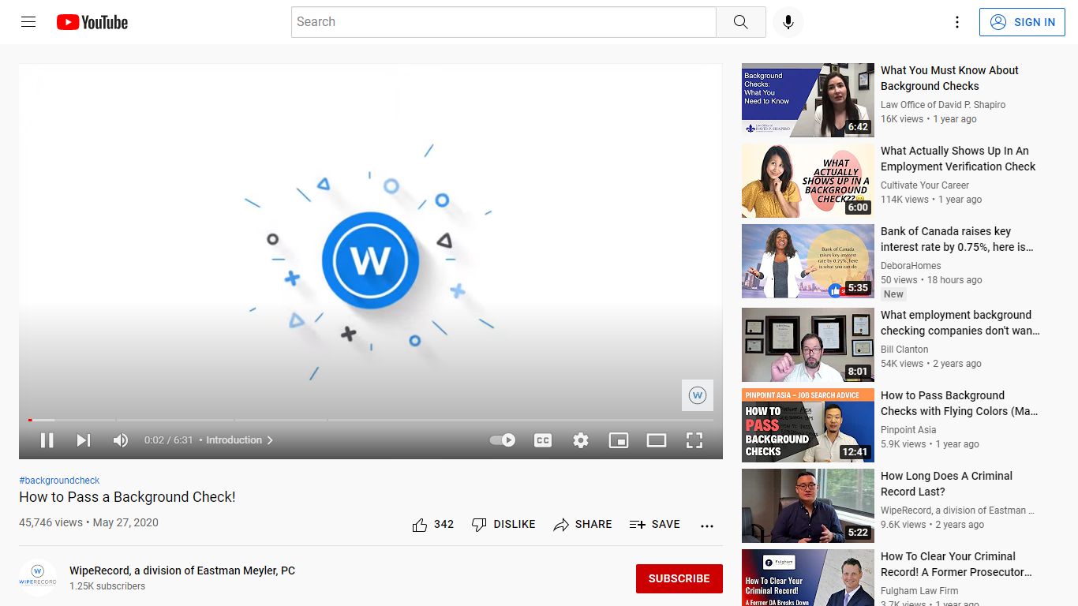Save the video to a playlist

(654, 525)
